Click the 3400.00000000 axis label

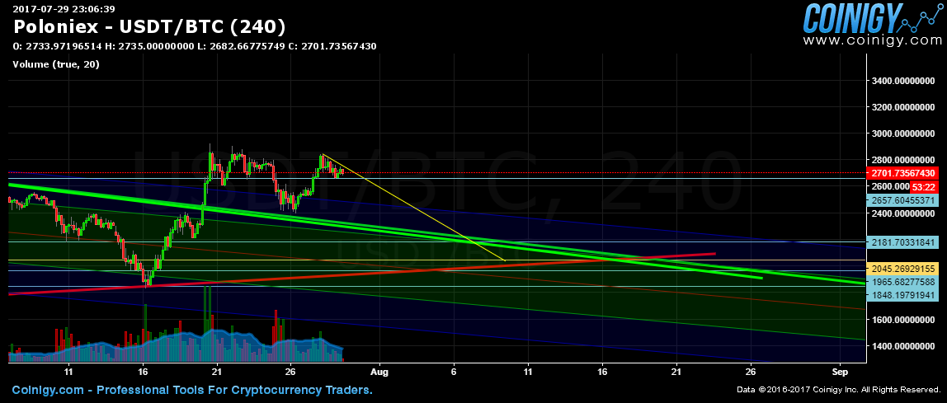(903, 80)
